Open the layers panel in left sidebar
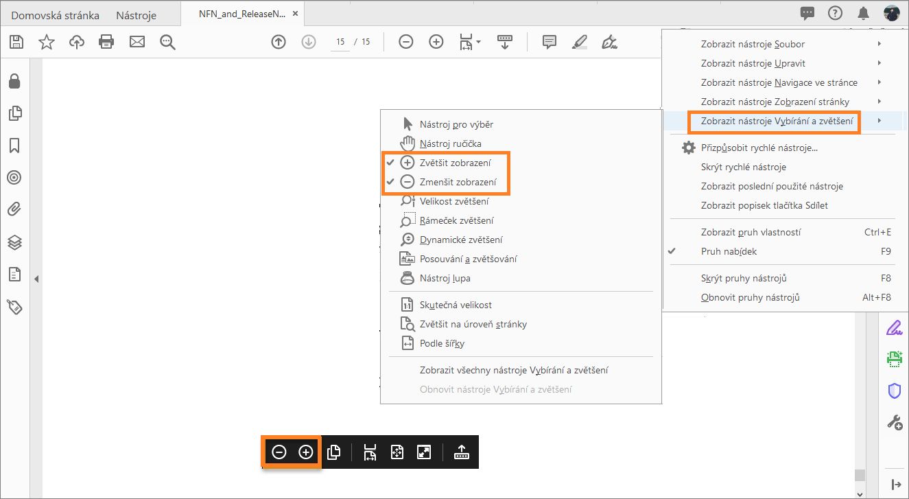 pos(14,242)
